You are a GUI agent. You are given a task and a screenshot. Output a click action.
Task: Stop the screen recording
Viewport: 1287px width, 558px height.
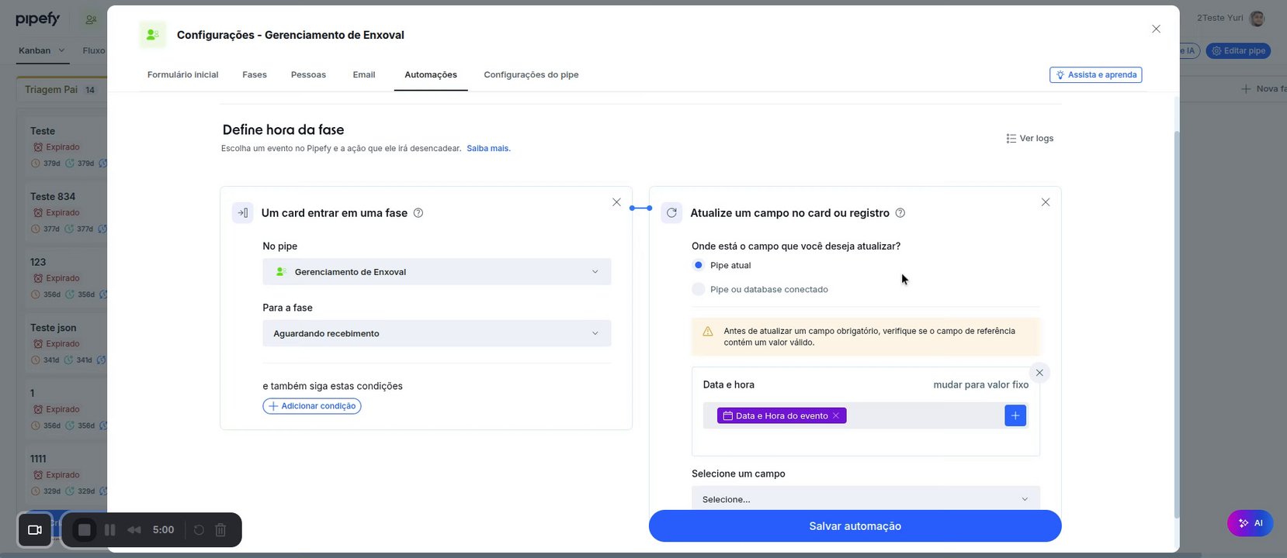pos(85,530)
